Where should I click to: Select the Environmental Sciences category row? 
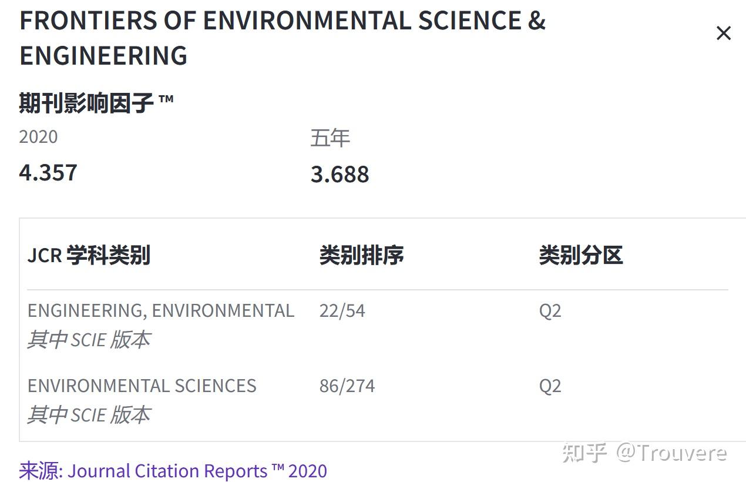pyautogui.click(x=142, y=386)
